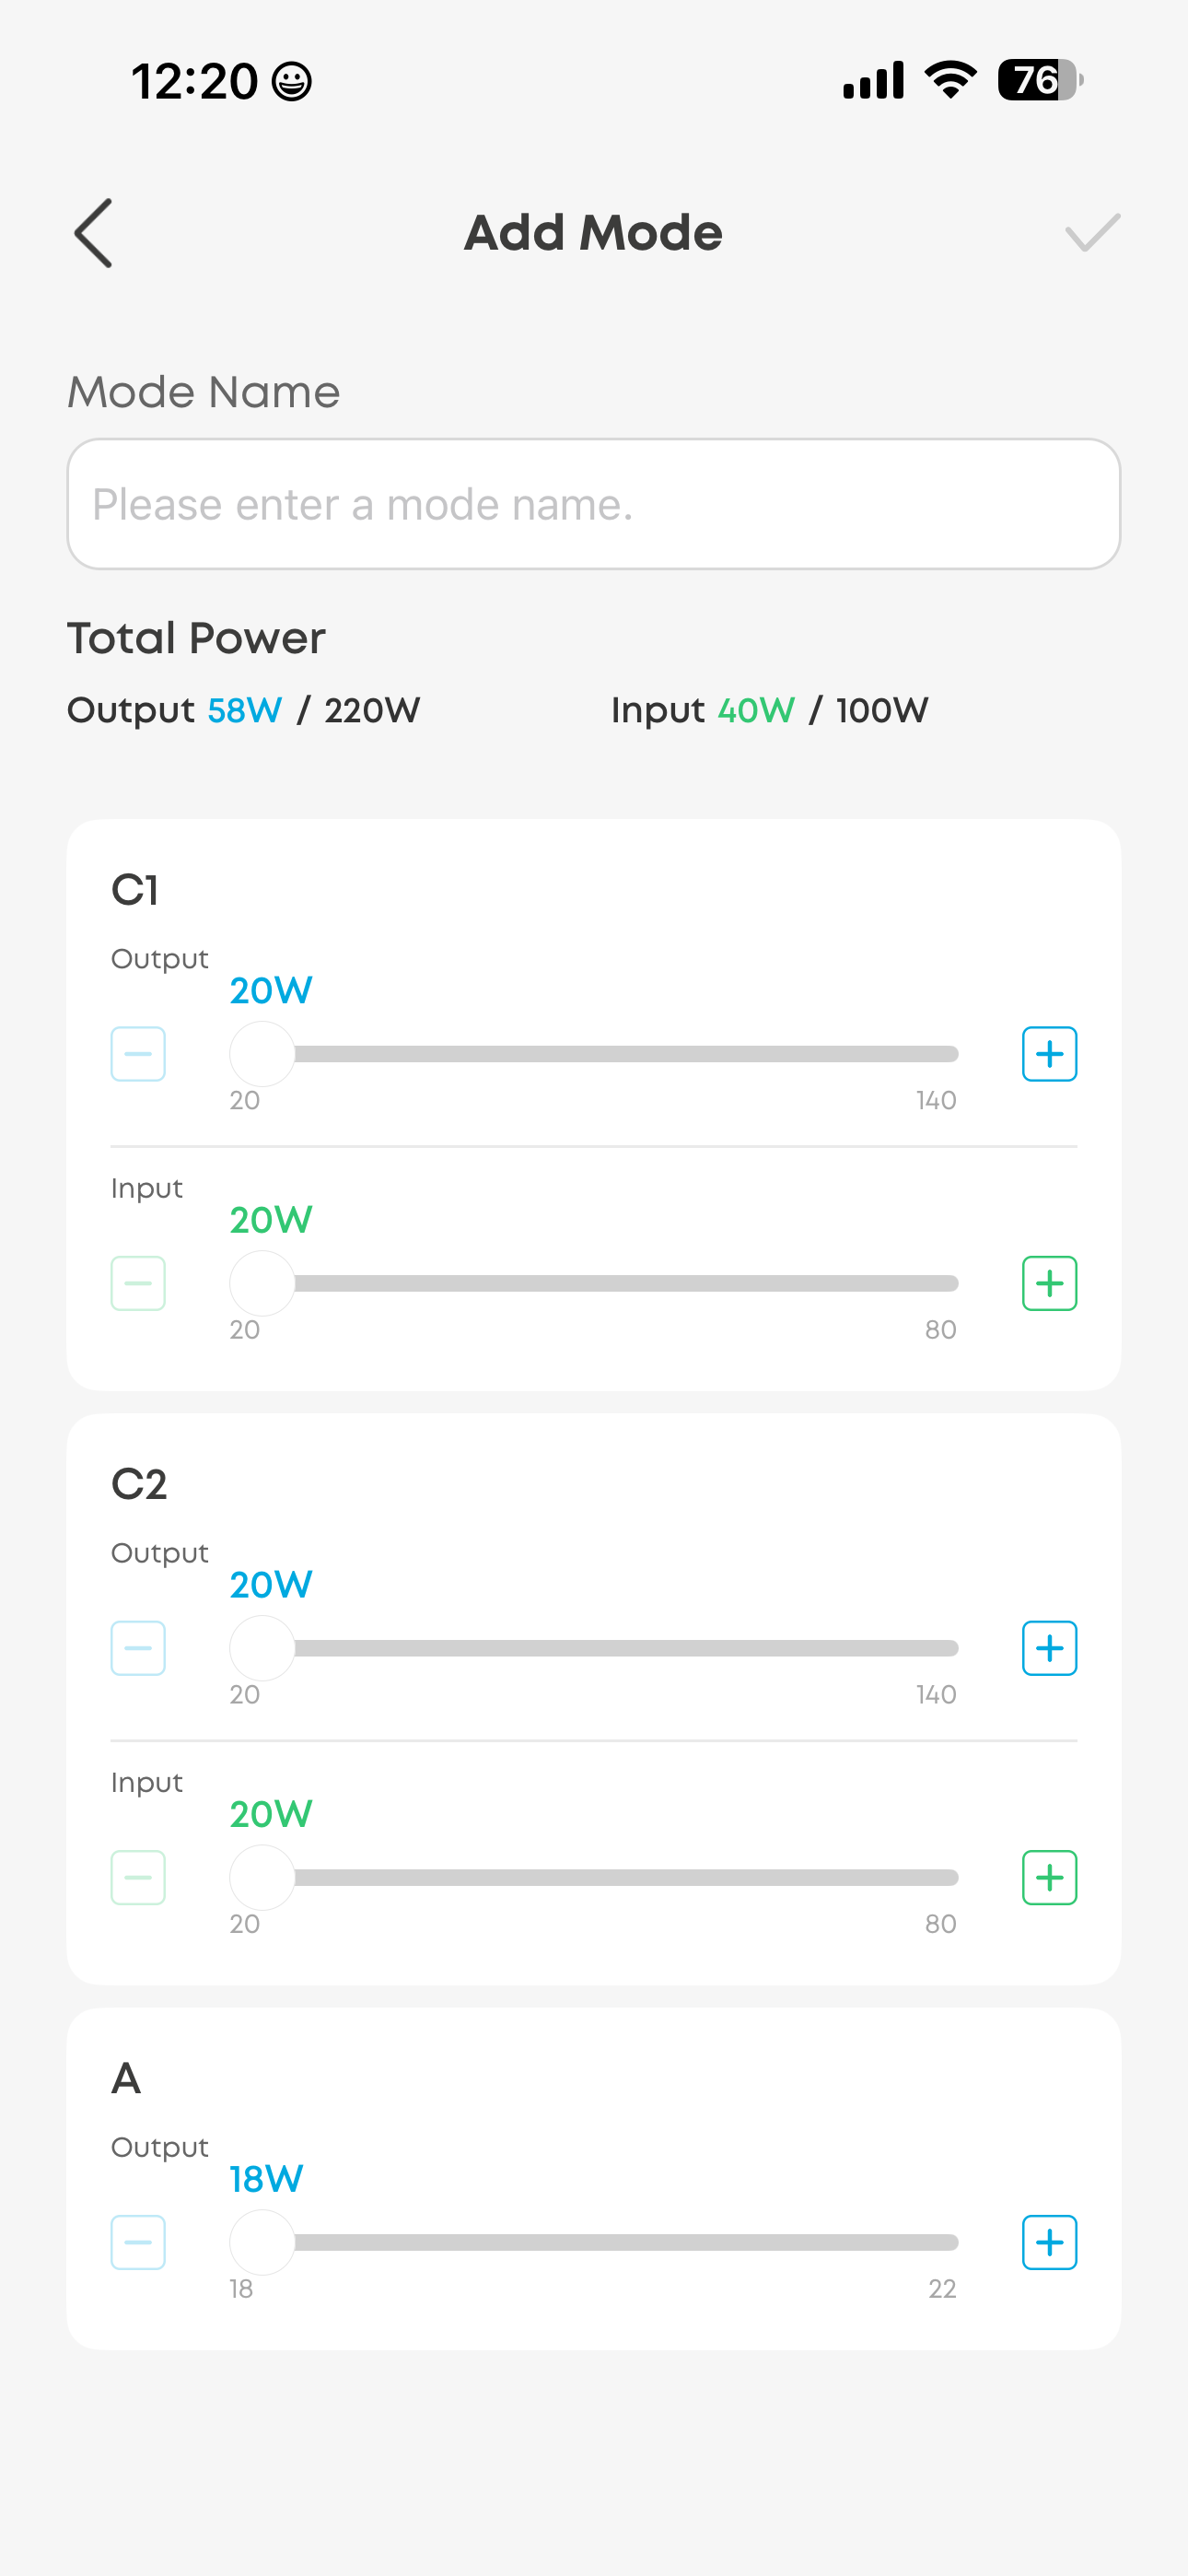Tap the checkmark to save mode
The height and width of the screenshot is (2576, 1188).
(1092, 233)
